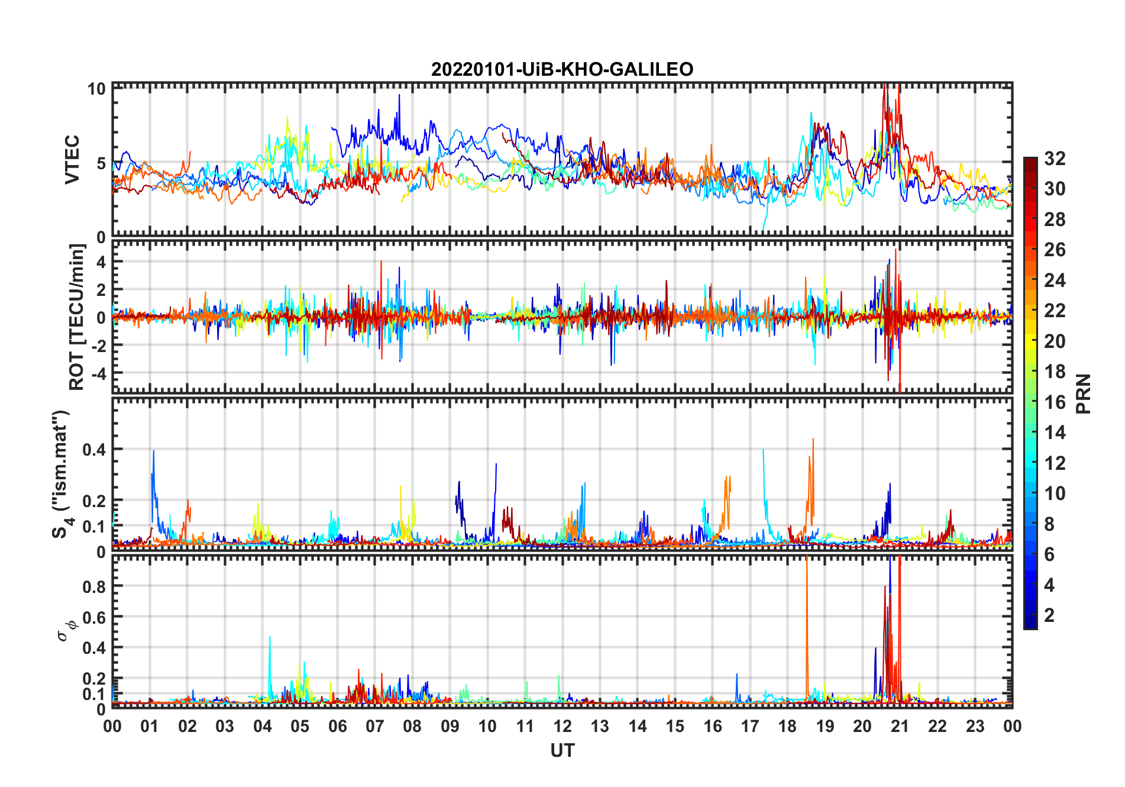Click the "UT" x-axis label
Image resolution: width=1125 pixels, height=787 pixels.
562,751
